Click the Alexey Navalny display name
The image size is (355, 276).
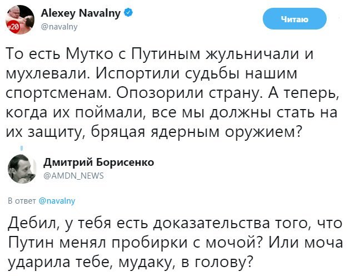click(81, 13)
